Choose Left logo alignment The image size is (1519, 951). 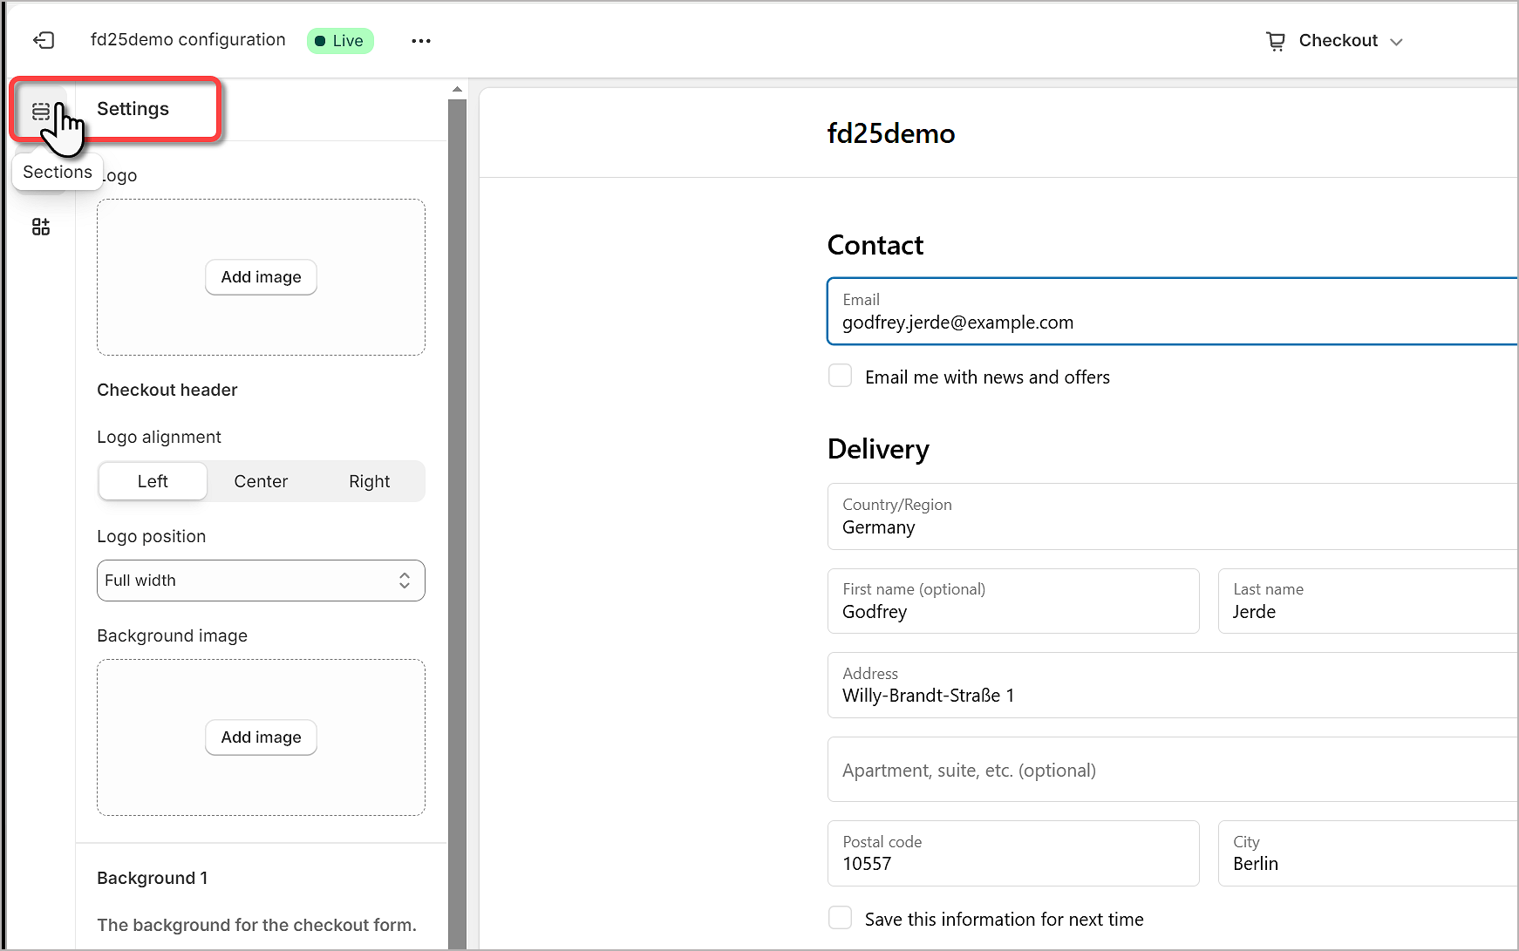153,481
